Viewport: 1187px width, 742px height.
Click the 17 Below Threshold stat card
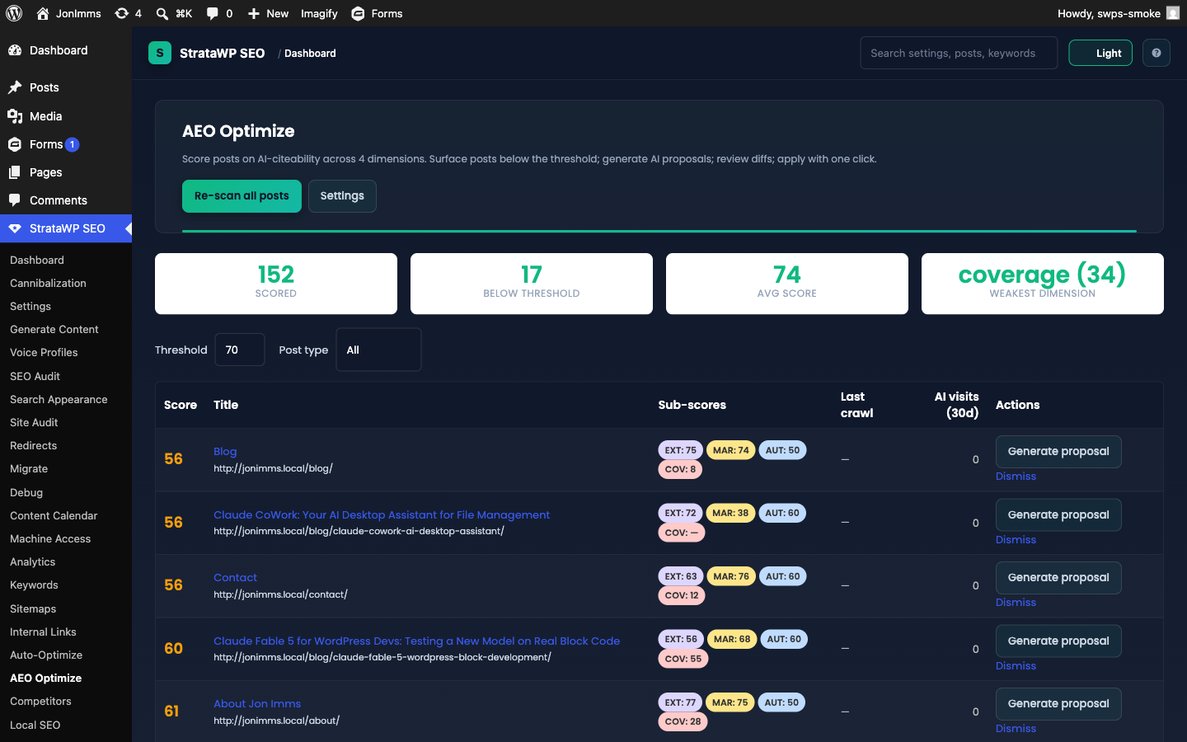pyautogui.click(x=532, y=284)
